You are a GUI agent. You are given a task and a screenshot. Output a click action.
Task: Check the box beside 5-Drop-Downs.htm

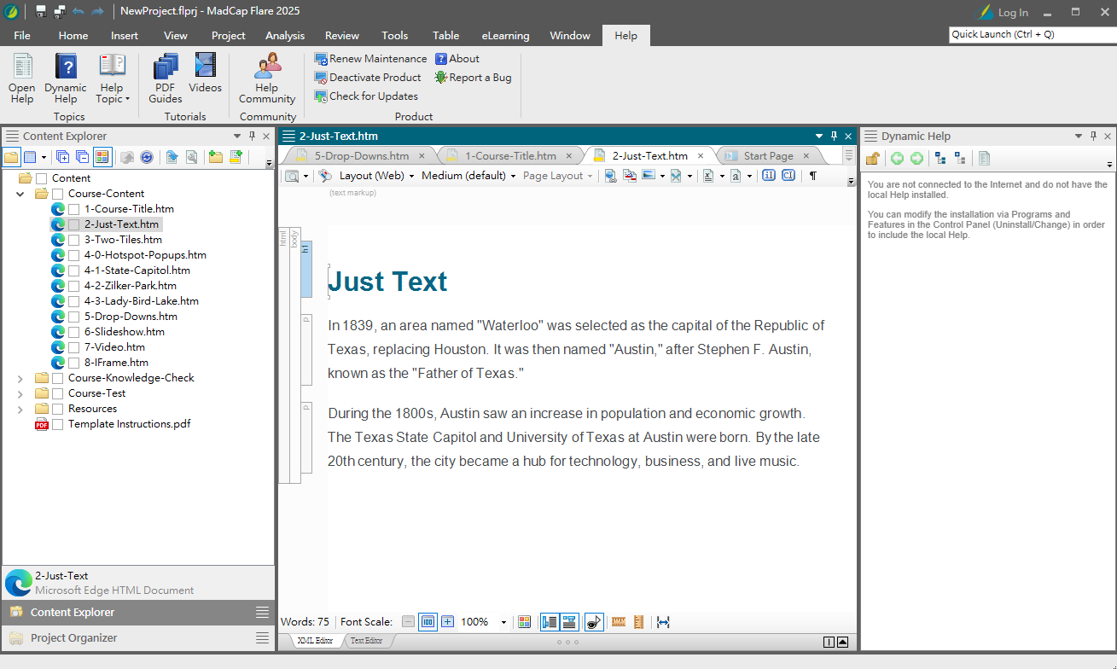click(74, 317)
